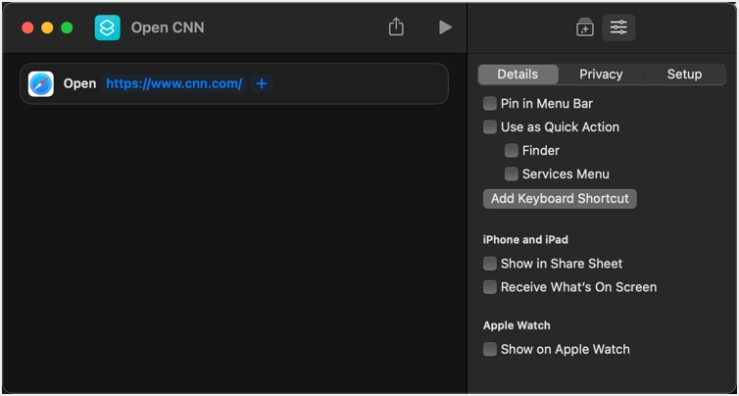Viewport: 739px width, 396px height.
Task: Switch to the Details tab
Action: pos(517,74)
